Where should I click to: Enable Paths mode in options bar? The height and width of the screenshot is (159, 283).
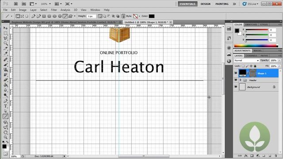tap(22, 16)
